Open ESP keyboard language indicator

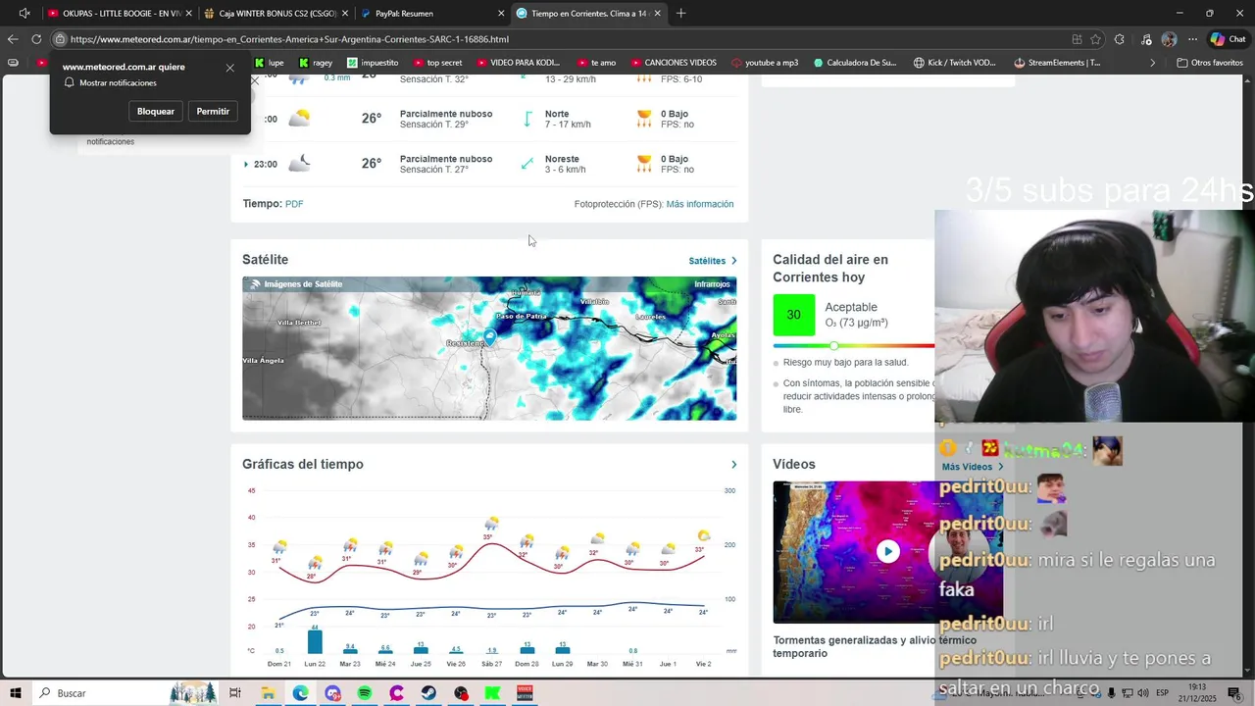[1162, 693]
